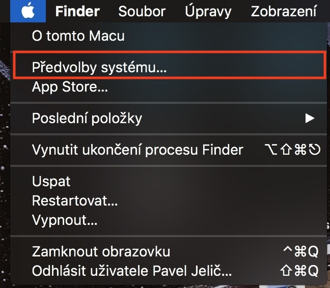This screenshot has height=288, width=330.
Task: Open Předvolby systému…
Action: tap(99, 67)
